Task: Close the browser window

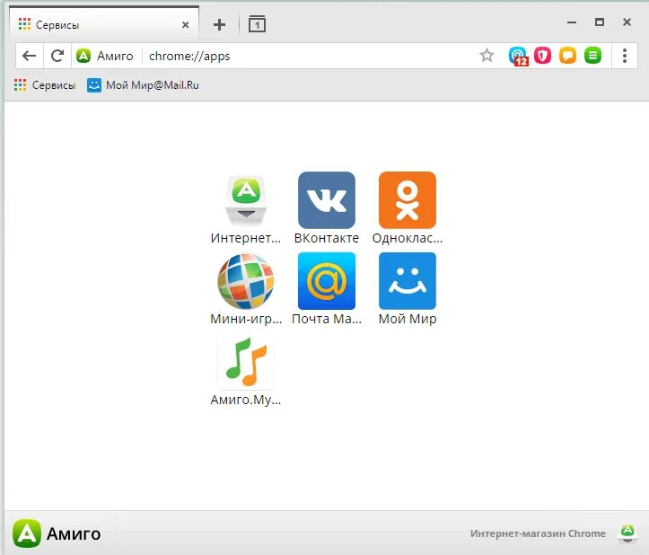Action: click(x=627, y=22)
